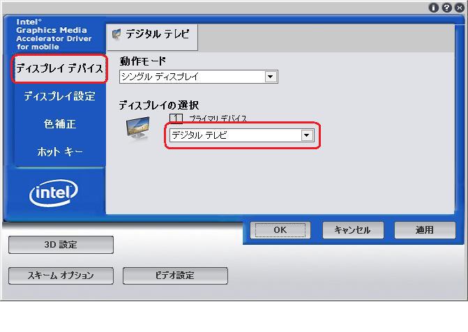Click the シングル ディスプレイ combo box
The image size is (468, 332).
(x=199, y=77)
